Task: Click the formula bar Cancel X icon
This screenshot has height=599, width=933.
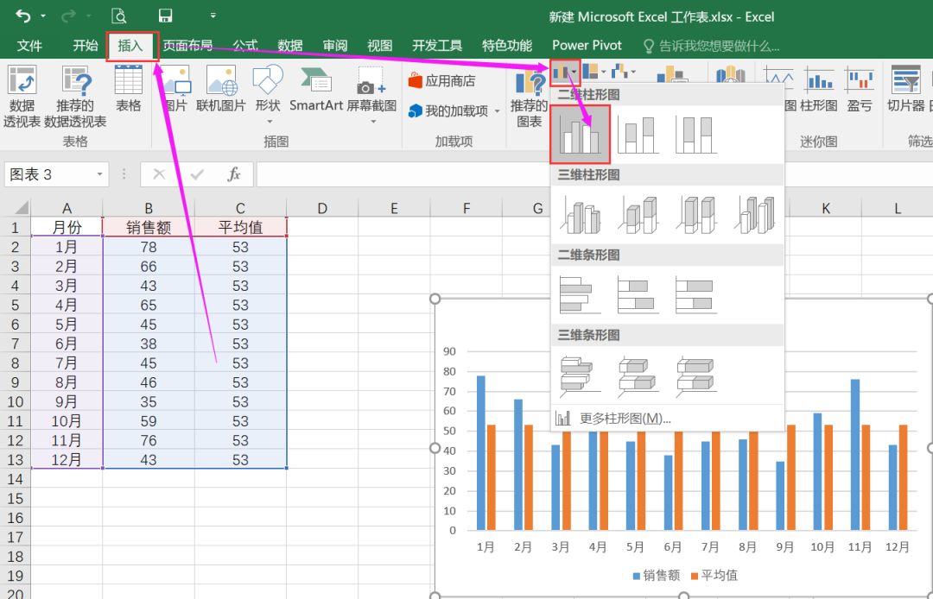Action: tap(159, 174)
